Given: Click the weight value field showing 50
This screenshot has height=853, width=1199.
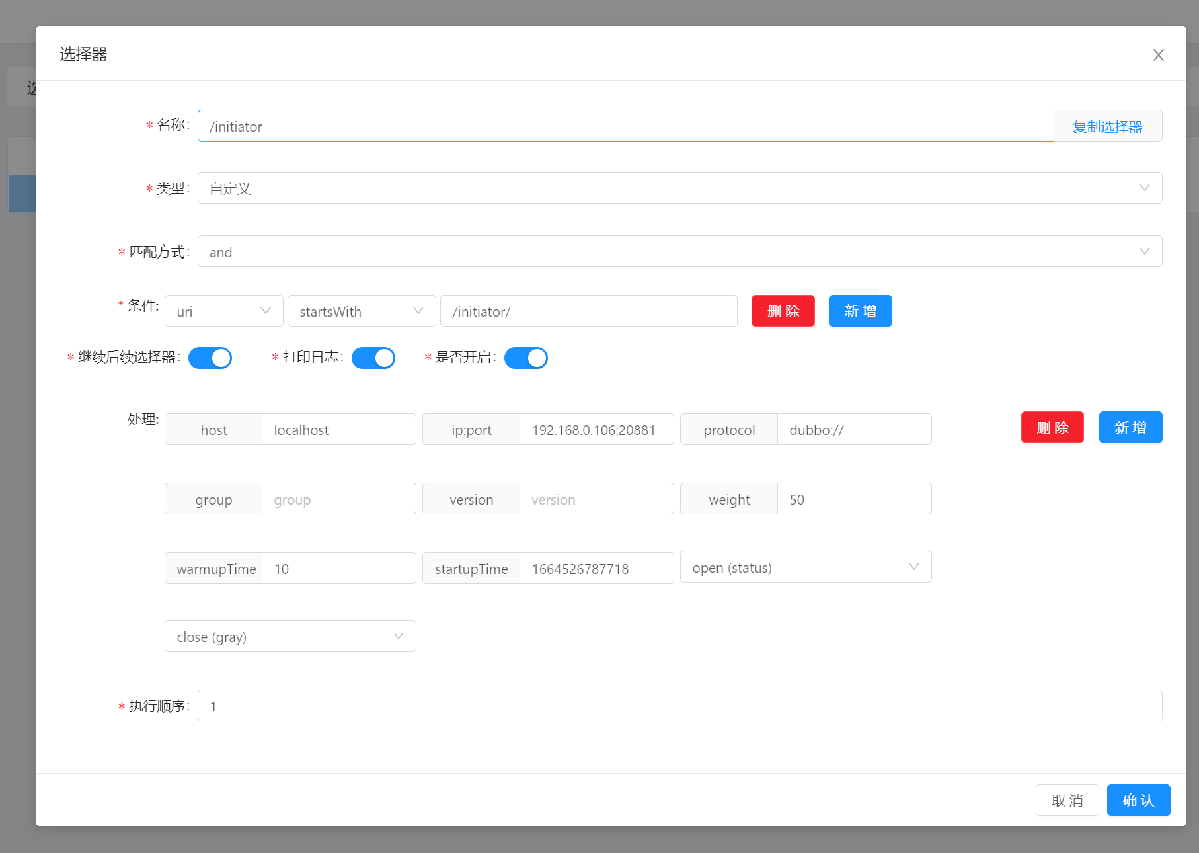Looking at the screenshot, I should [854, 499].
